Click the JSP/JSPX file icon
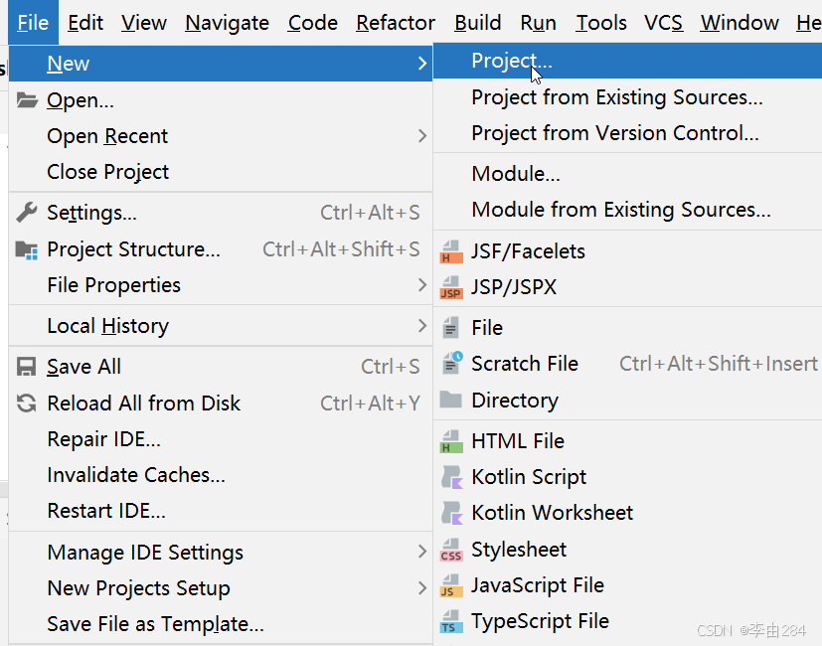 451,288
